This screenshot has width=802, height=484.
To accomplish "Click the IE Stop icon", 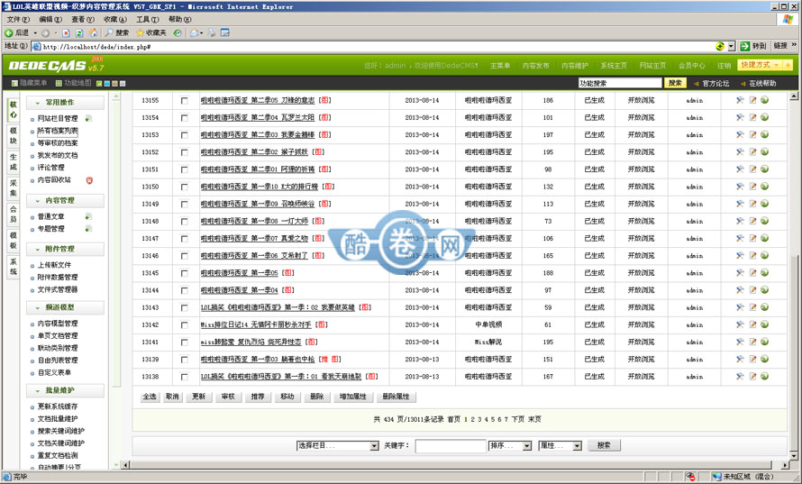I will [x=66, y=32].
